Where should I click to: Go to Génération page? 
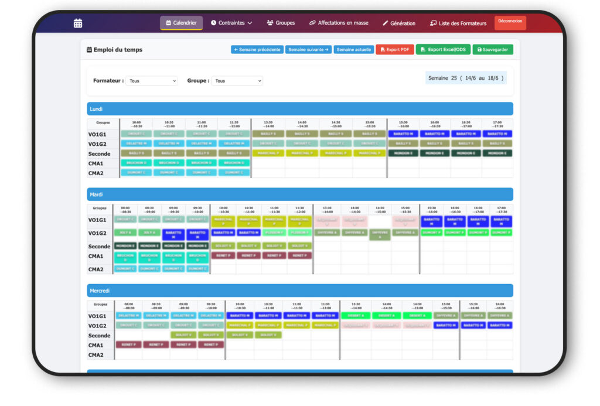[399, 23]
